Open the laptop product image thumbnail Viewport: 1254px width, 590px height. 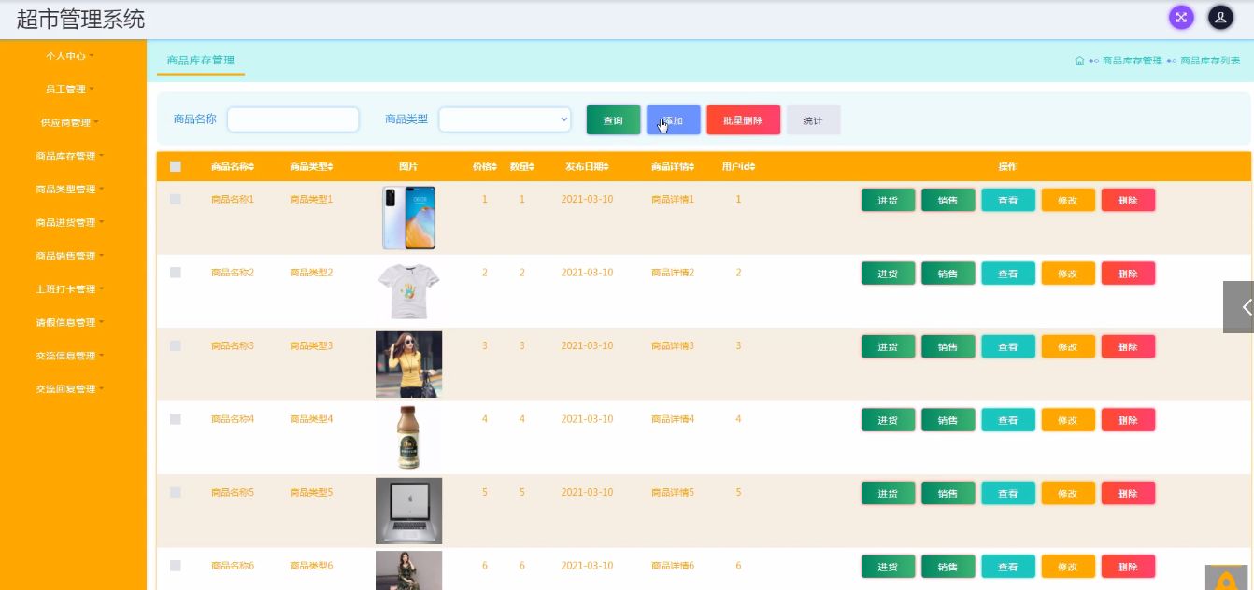pos(408,511)
